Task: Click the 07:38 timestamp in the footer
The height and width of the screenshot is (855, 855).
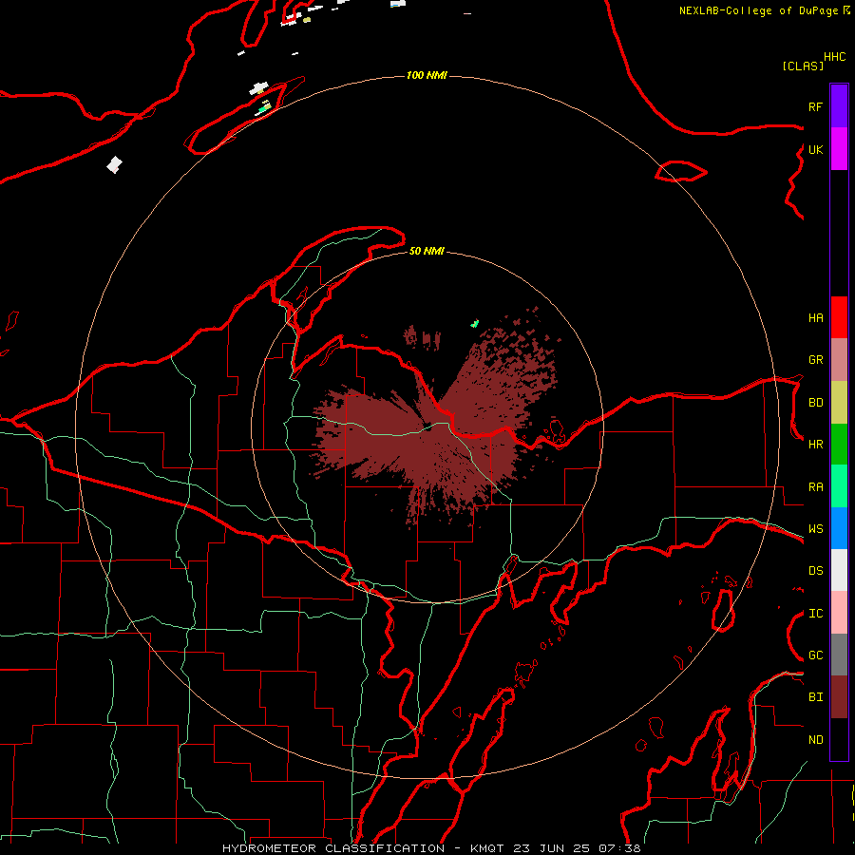Action: (x=619, y=848)
